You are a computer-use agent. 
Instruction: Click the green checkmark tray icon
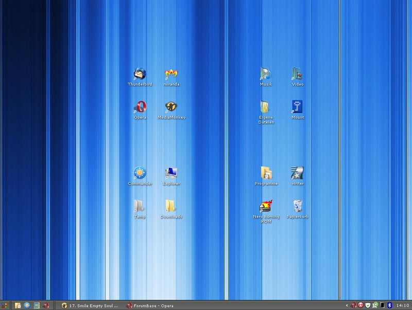pyautogui.click(x=375, y=305)
